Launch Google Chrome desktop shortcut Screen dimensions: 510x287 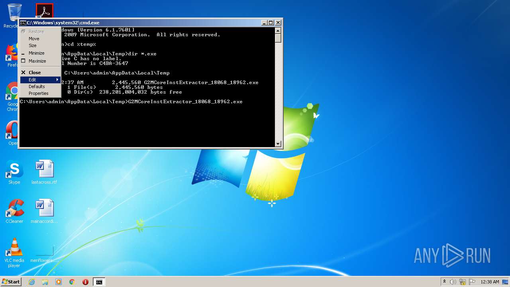click(x=12, y=97)
